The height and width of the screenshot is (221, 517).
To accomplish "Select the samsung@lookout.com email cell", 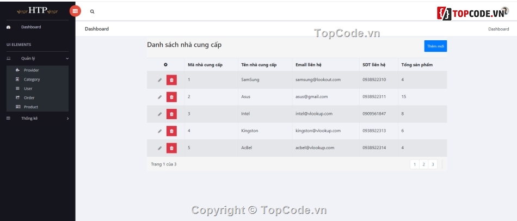I will pos(318,80).
